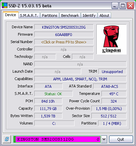Click the S.M.A.R.T. 'Status: OK' field
136x146 pixels.
pyautogui.click(x=53, y=94)
